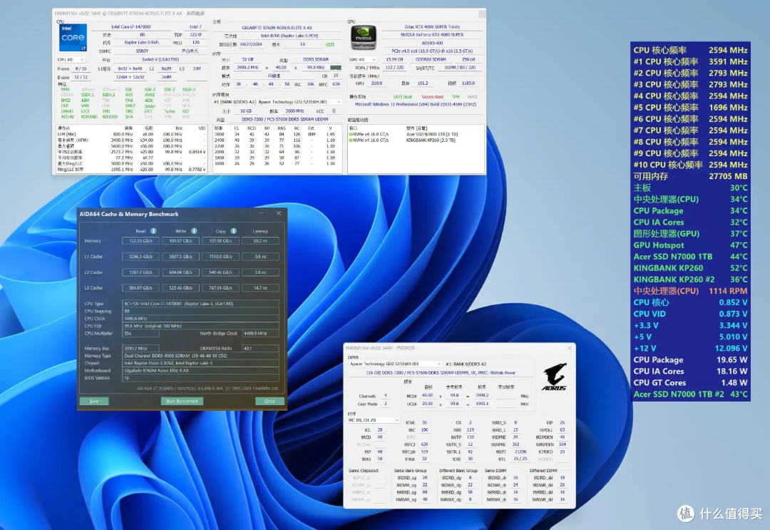Close the AIDA64 Cache & Memory Benchmark window

click(279, 214)
